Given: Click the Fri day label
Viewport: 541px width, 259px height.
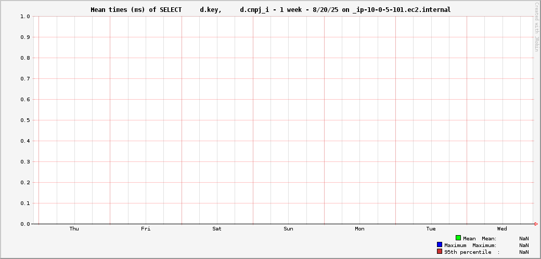Looking at the screenshot, I should pos(146,229).
